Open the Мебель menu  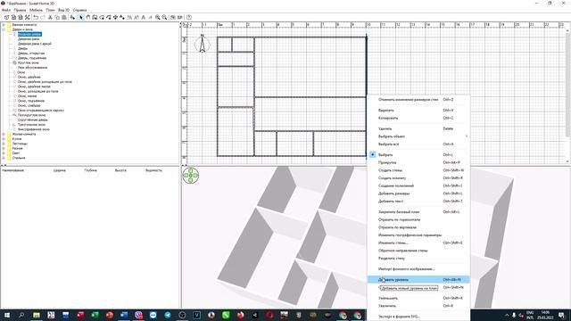click(36, 10)
